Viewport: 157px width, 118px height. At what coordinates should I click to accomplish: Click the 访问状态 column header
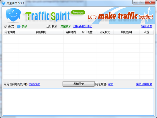pyautogui.click(x=105, y=32)
